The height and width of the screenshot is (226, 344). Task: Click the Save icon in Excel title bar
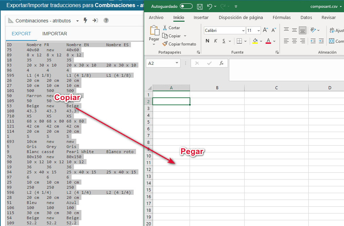(200, 6)
